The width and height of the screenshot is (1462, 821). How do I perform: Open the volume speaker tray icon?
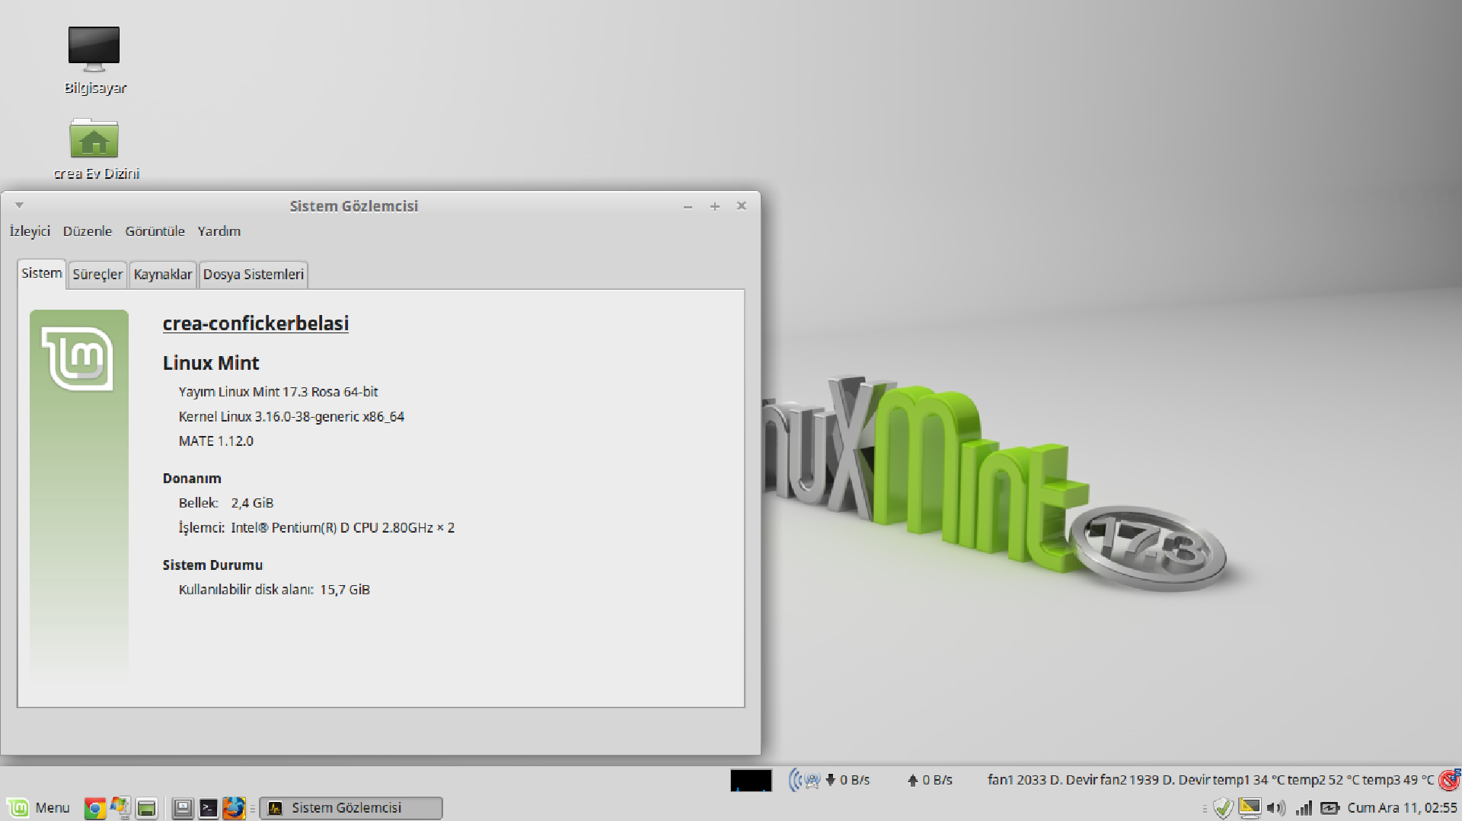[1276, 808]
